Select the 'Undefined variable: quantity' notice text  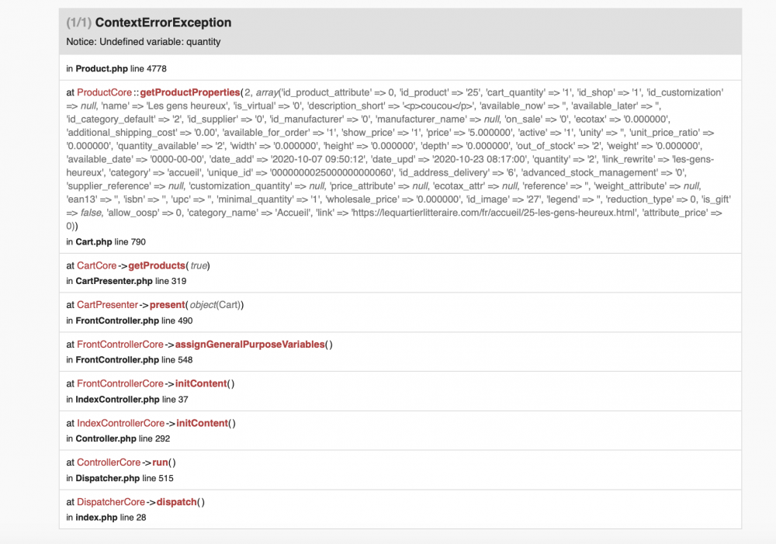tap(160, 42)
